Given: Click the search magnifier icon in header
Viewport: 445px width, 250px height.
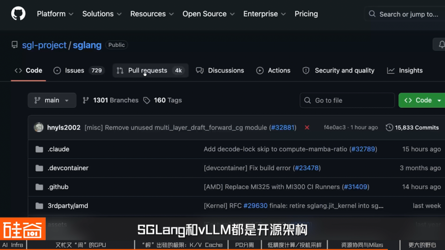Looking at the screenshot, I should point(372,14).
